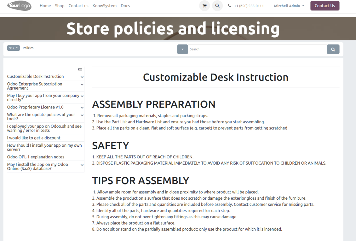This screenshot has height=241, width=356.
Task: Open Odoo OPL-1 explanation notes article
Action: tap(36, 157)
